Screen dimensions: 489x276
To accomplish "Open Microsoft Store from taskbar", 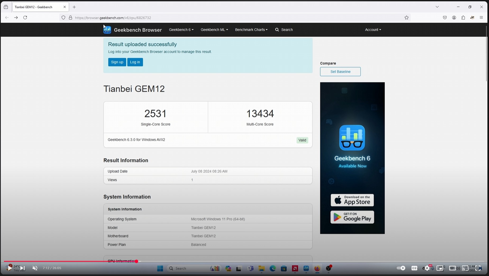I will coord(284,268).
